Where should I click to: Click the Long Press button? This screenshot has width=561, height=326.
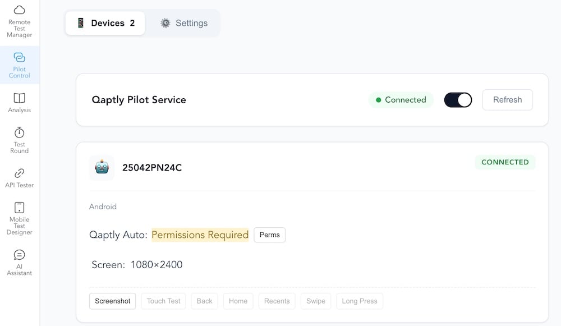[360, 301]
